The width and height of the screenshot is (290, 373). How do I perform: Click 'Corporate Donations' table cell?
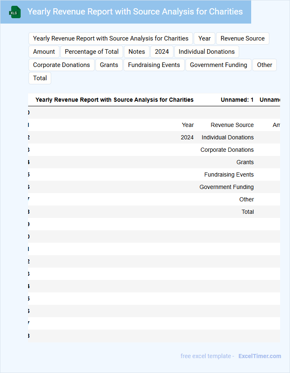(x=227, y=150)
